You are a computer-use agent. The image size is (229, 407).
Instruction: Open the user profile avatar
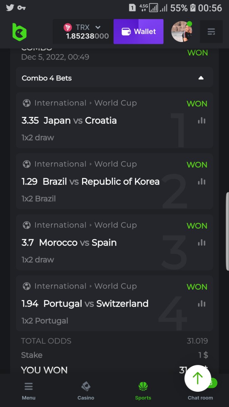click(x=182, y=32)
